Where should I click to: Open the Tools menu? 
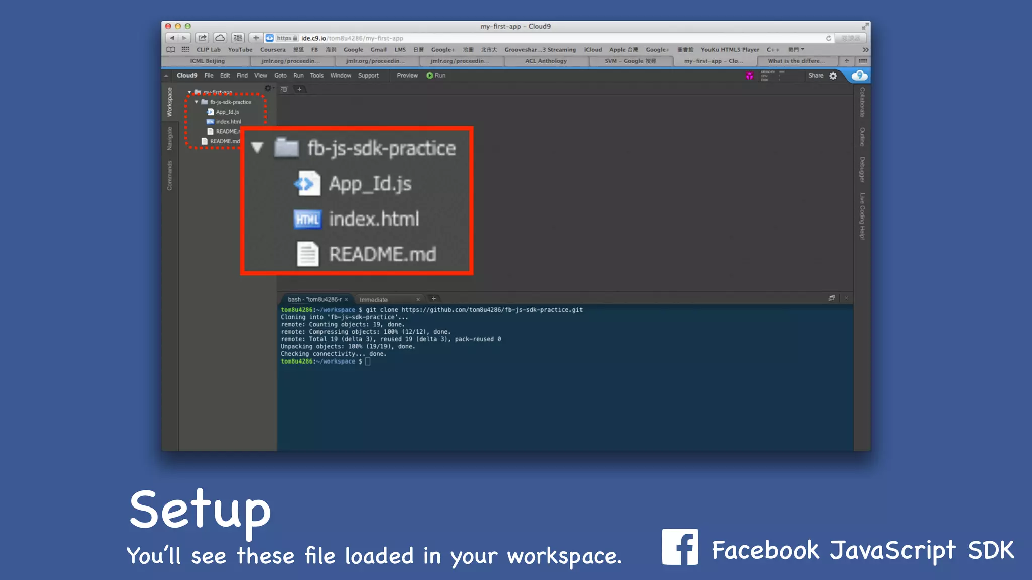point(317,76)
